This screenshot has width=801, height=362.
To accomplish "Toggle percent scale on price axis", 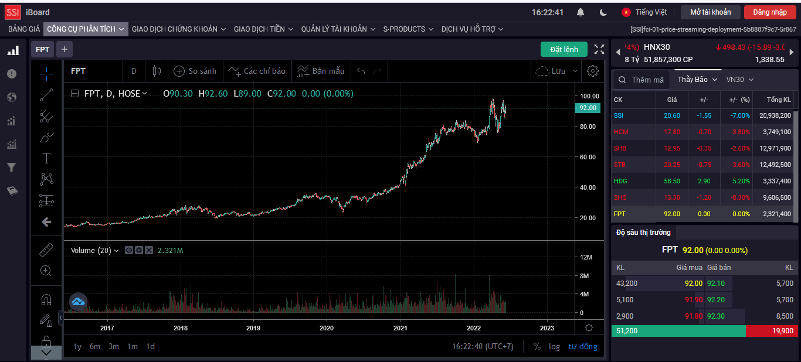I will pos(537,346).
